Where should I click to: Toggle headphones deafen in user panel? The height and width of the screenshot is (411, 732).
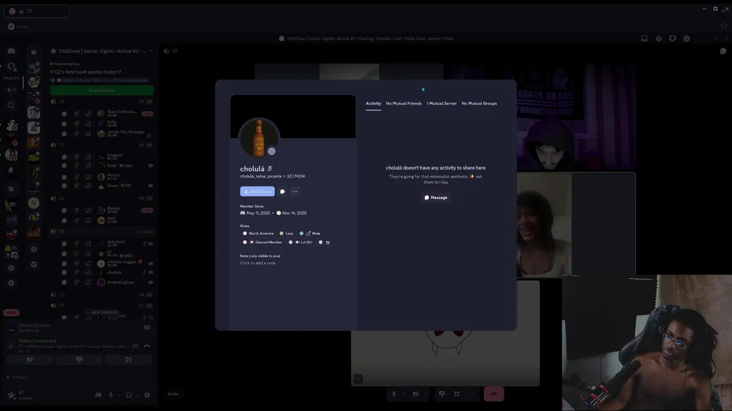click(129, 395)
